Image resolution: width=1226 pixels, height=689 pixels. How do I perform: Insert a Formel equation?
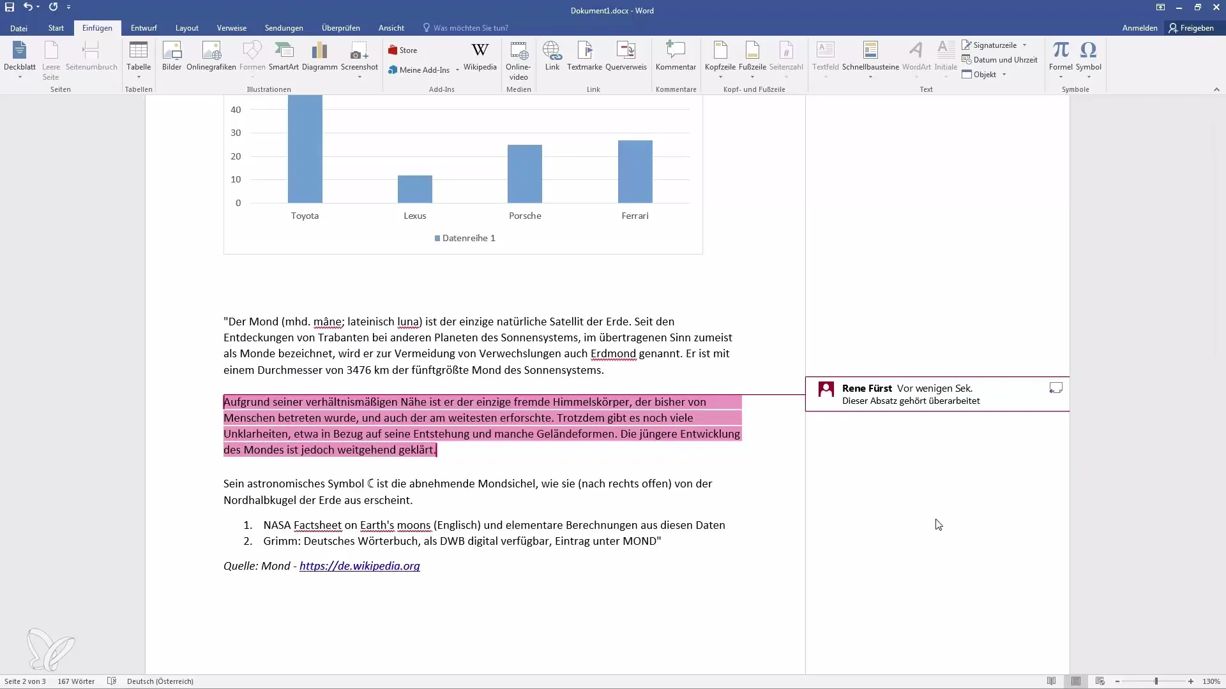pyautogui.click(x=1061, y=60)
